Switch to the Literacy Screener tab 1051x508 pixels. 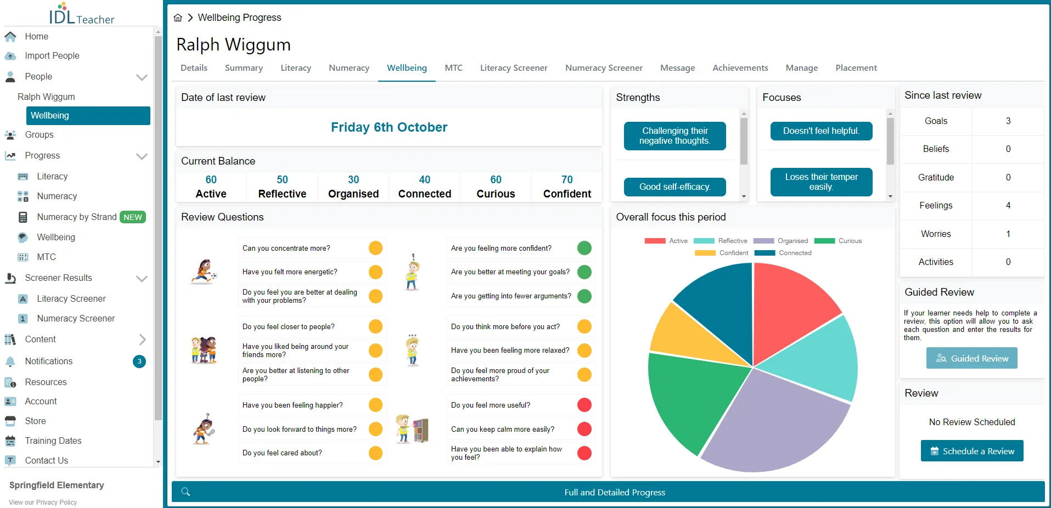coord(514,68)
